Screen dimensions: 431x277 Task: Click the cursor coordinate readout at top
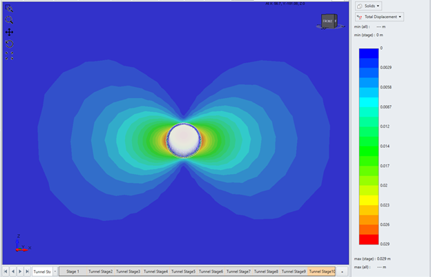pos(285,3)
